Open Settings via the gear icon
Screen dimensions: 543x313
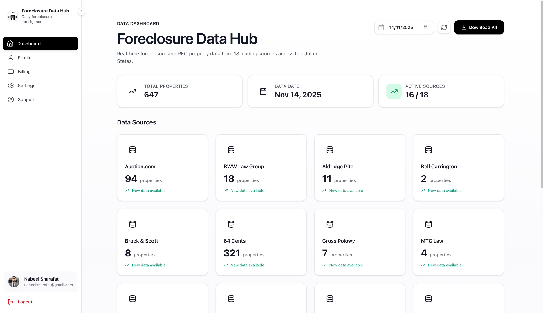(x=10, y=85)
